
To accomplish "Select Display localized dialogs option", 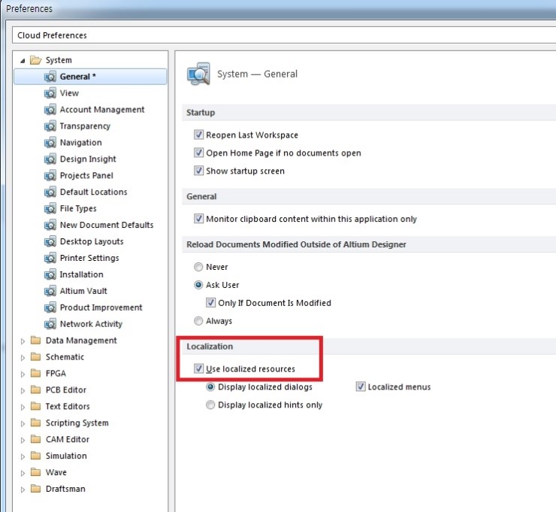I will click(x=210, y=386).
